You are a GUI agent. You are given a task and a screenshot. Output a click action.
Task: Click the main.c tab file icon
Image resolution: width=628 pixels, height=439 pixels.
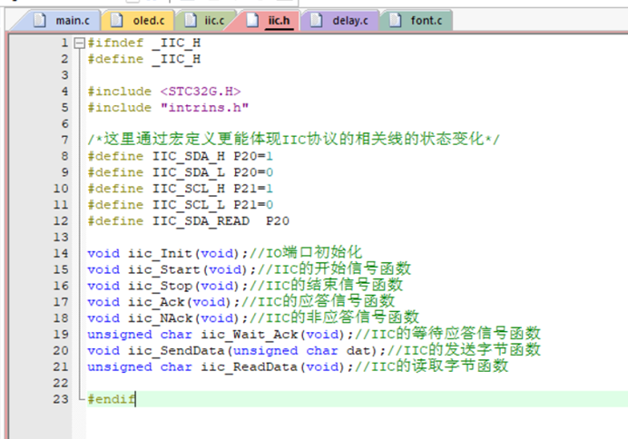click(40, 20)
